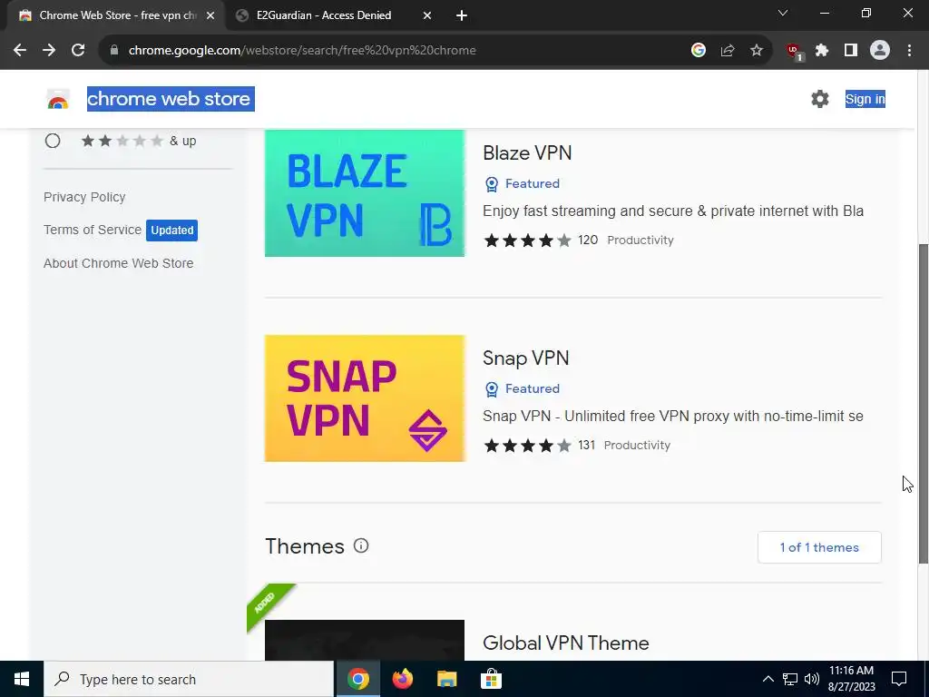Click the Snap VPN star rating
Viewport: 929px width, 697px height.
pos(527,445)
